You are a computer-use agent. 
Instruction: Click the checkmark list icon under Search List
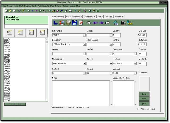click(10, 33)
